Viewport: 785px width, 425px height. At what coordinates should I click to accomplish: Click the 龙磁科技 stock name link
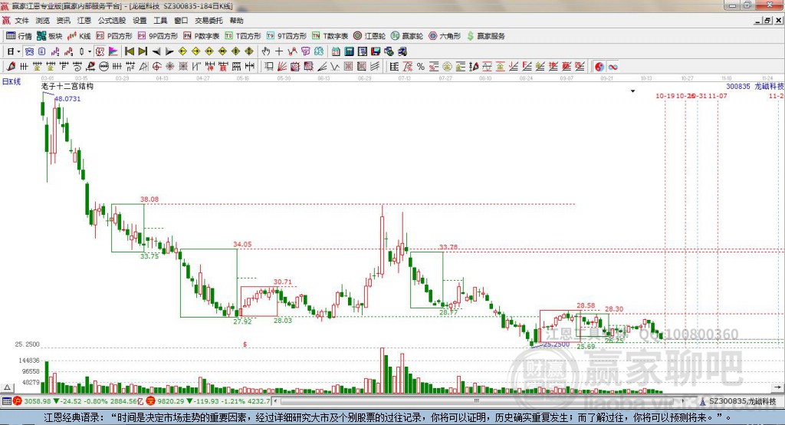769,87
